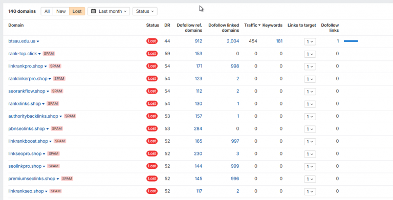This screenshot has height=200, width=393.
Task: Expand the arrow next to authoritybacklinks.shop
Action: point(61,117)
